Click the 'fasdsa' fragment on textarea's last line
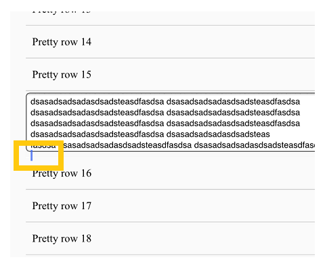325x270 pixels. (43, 145)
